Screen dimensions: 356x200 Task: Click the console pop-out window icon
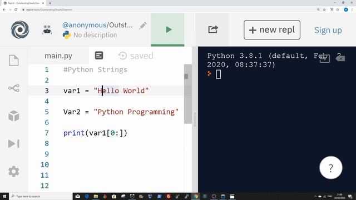325,58
